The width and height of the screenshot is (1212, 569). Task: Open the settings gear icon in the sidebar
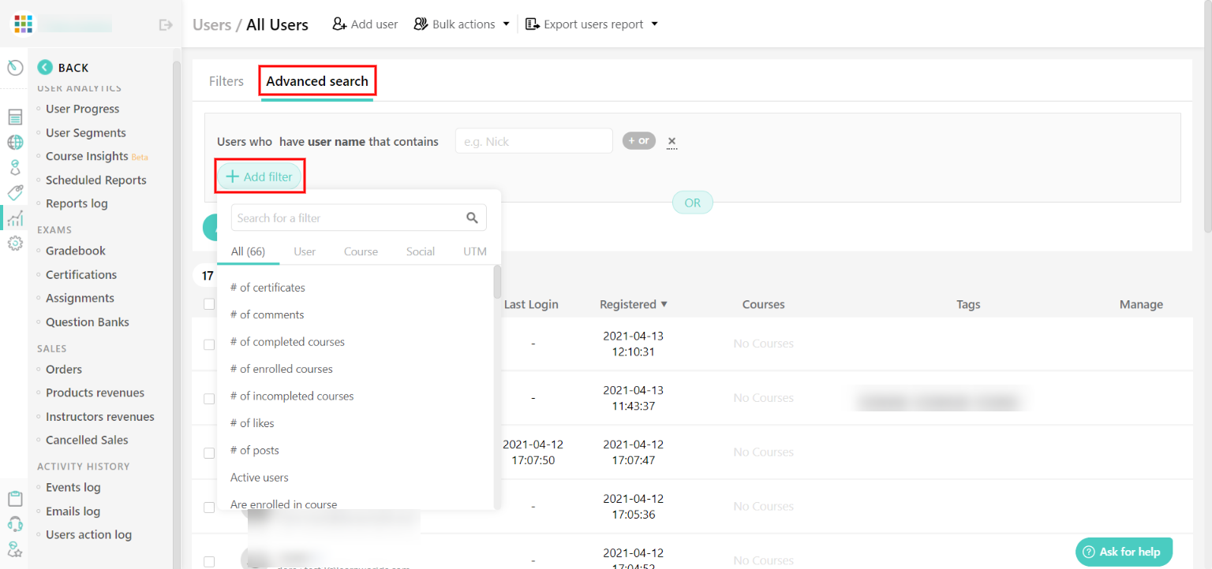click(x=14, y=243)
